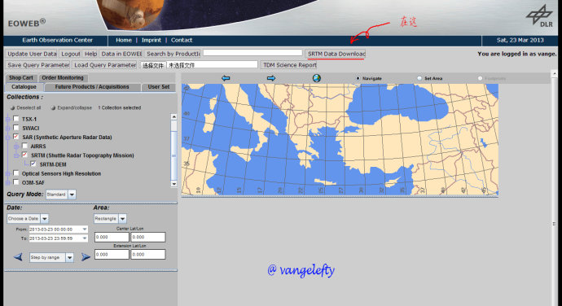
Task: Click Data in EOWEB button
Action: coord(121,54)
